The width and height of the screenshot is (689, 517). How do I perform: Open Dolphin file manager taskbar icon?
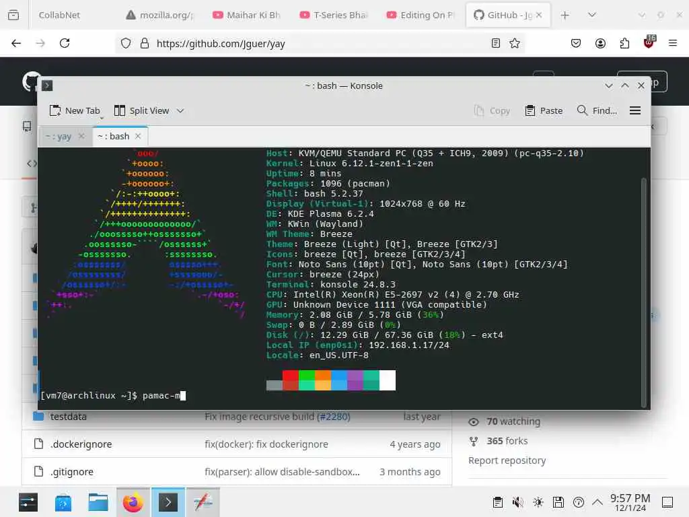[x=98, y=502]
